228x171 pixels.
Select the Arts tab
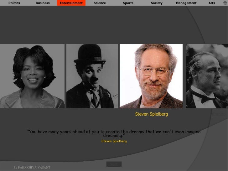pos(212,3)
